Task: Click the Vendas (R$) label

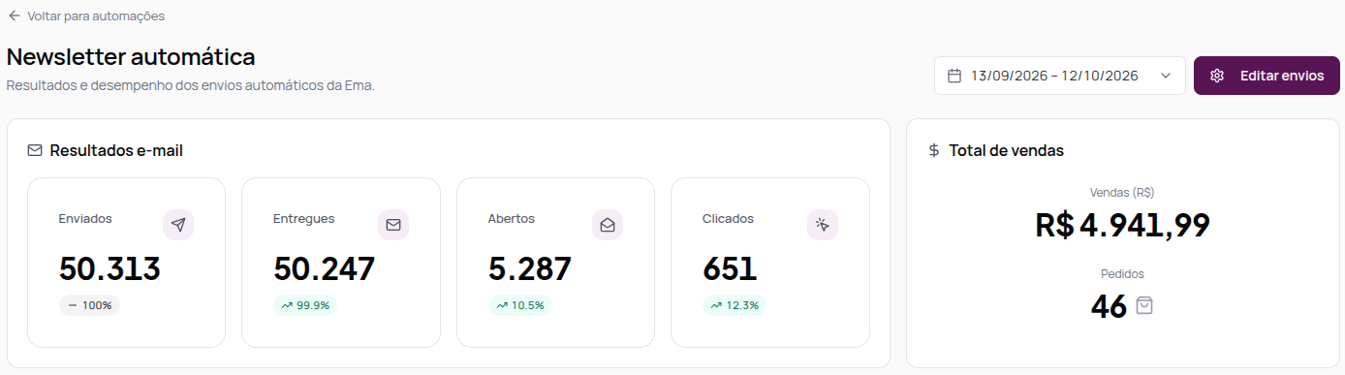Action: (1122, 192)
